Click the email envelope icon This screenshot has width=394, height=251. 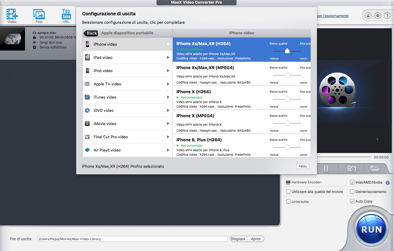[x=377, y=16]
